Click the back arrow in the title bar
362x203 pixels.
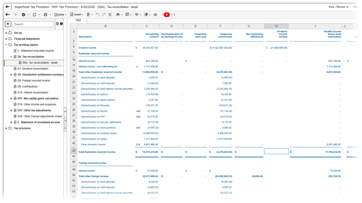click(8, 7)
